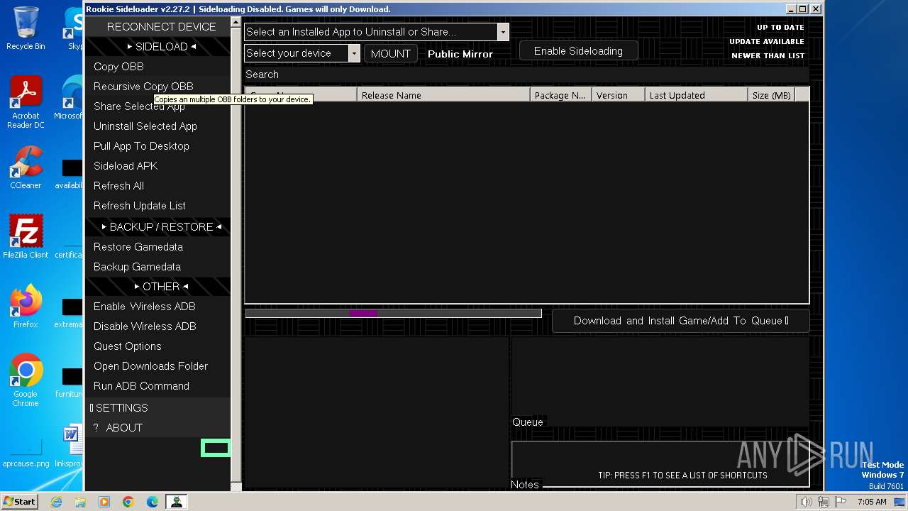The width and height of the screenshot is (908, 511).
Task: Sort by Release Name column header
Action: [444, 95]
